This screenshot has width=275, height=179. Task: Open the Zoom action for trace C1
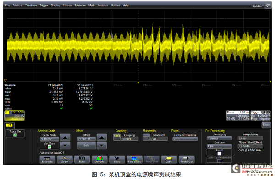(65, 159)
